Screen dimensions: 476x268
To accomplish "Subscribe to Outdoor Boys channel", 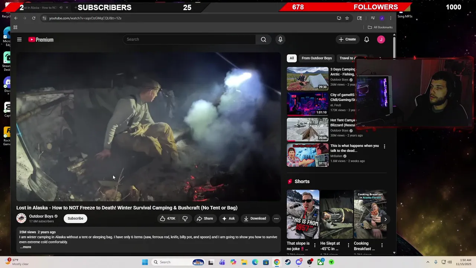I will tap(75, 218).
